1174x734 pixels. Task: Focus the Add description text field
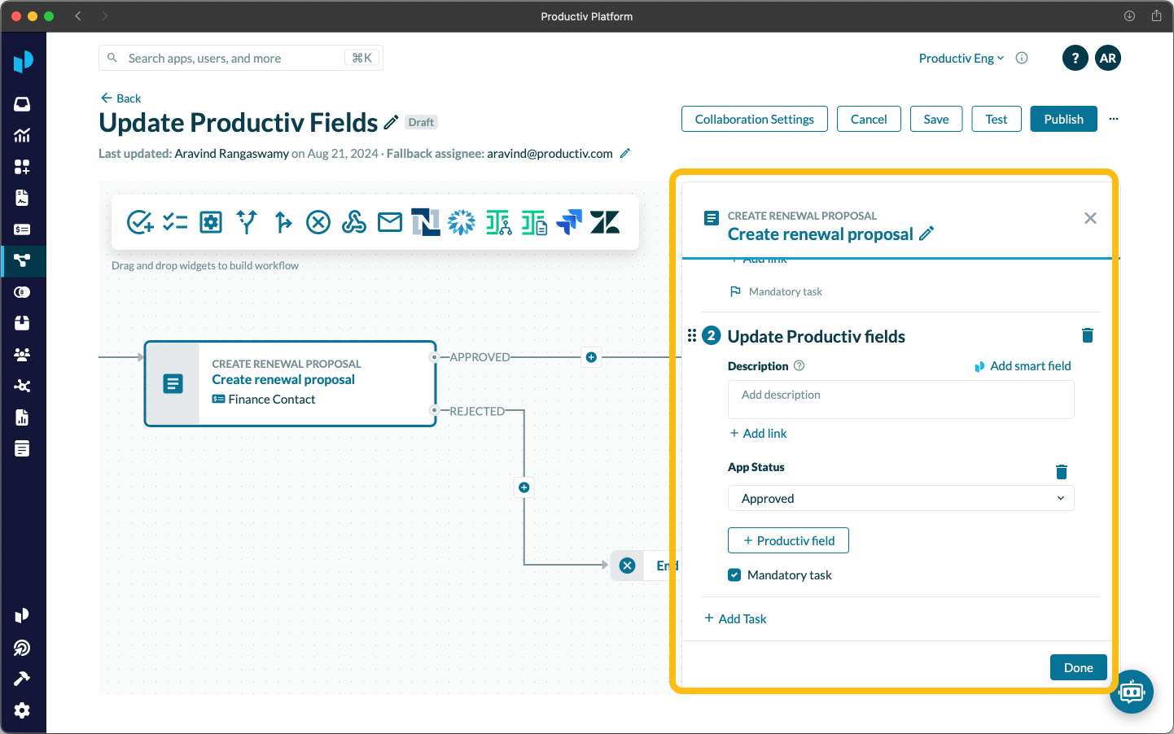[900, 400]
